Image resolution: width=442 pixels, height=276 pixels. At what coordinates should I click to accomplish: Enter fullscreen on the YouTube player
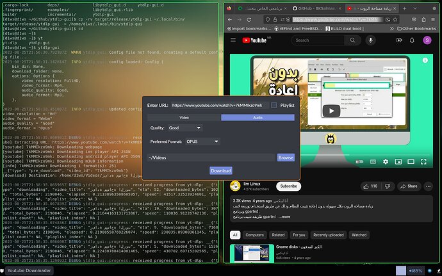click(x=423, y=161)
